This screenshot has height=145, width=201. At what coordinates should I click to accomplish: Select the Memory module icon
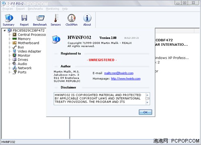click(14, 39)
